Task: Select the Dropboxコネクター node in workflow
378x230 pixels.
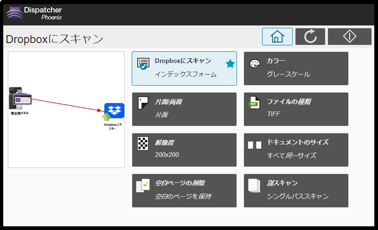Action: [x=113, y=117]
